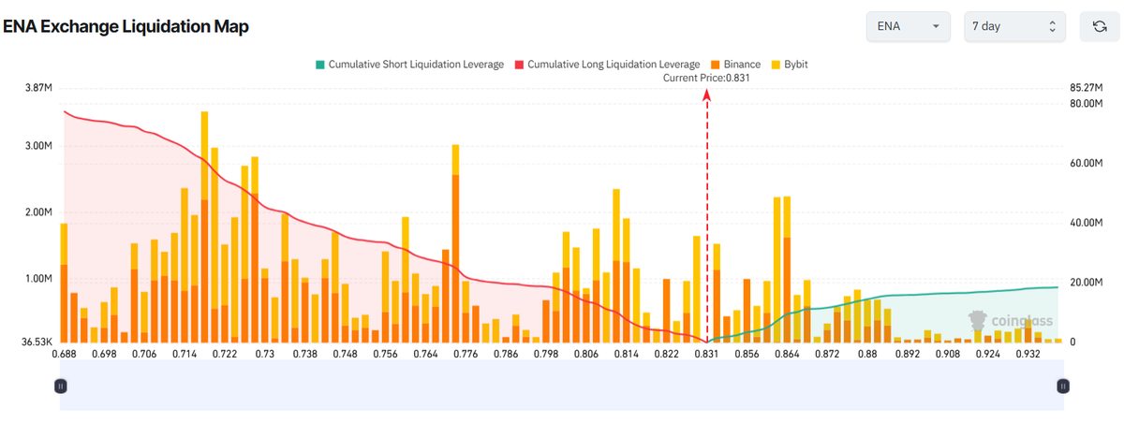Click the ENA Exchange Liquidation Map title

point(126,26)
